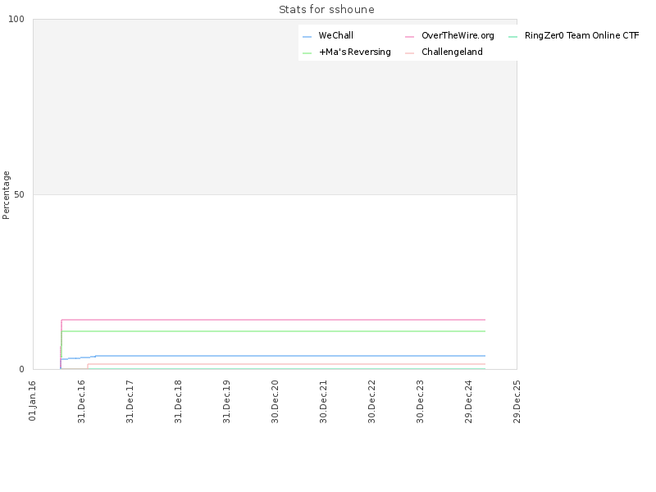Click the x-axis date 29.Dec.25
Viewport: 656px width, 492px height.
click(517, 401)
